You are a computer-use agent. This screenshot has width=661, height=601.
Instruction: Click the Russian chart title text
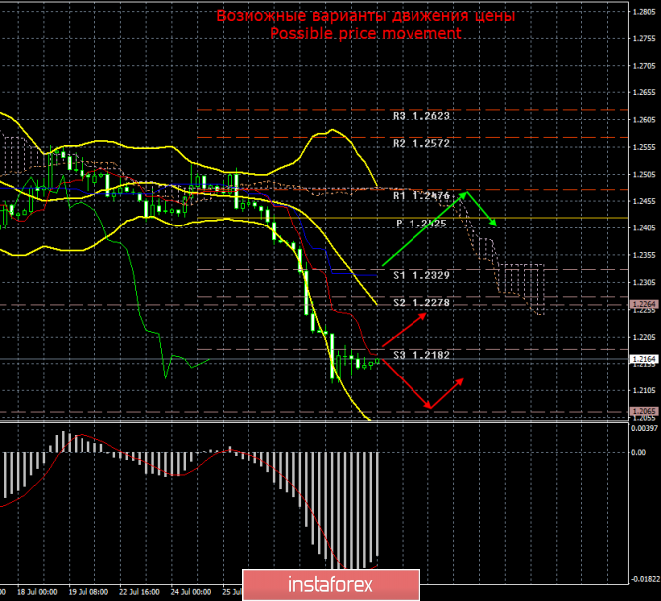[x=366, y=16]
